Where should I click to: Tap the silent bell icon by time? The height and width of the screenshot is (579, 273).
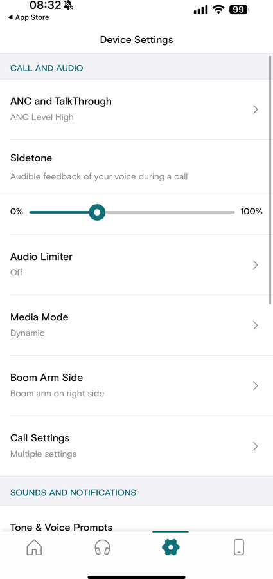(69, 5)
